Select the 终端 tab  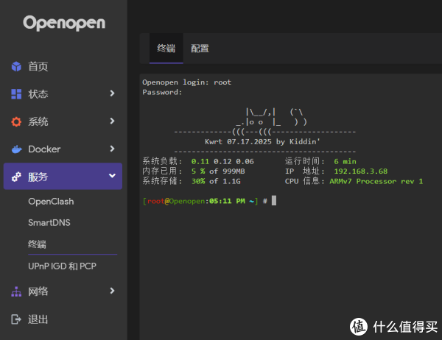tap(166, 49)
